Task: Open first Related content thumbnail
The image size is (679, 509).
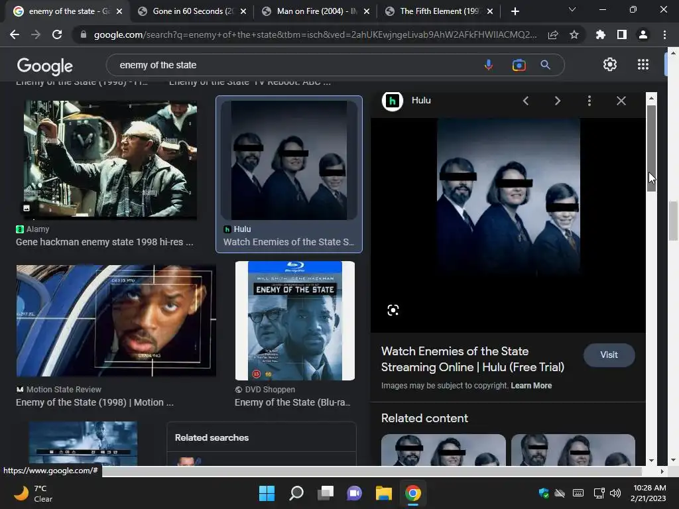Action: point(443,450)
